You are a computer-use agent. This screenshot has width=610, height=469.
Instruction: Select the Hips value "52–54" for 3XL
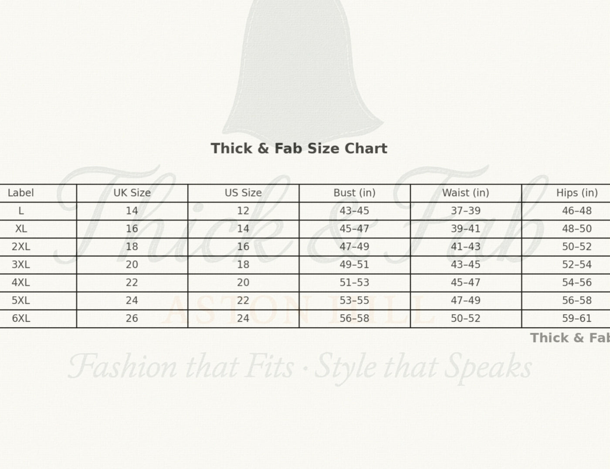tap(576, 265)
